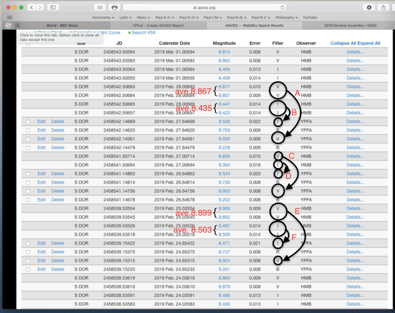Click the Share toolbar icon

click(383, 7)
